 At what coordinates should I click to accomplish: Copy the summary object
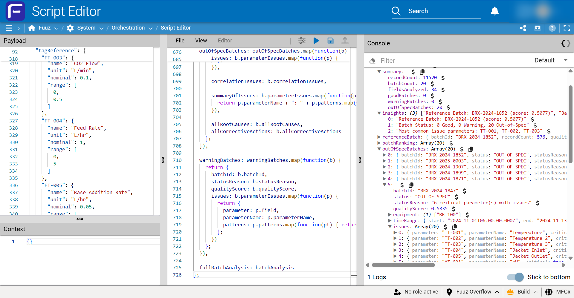(422, 72)
